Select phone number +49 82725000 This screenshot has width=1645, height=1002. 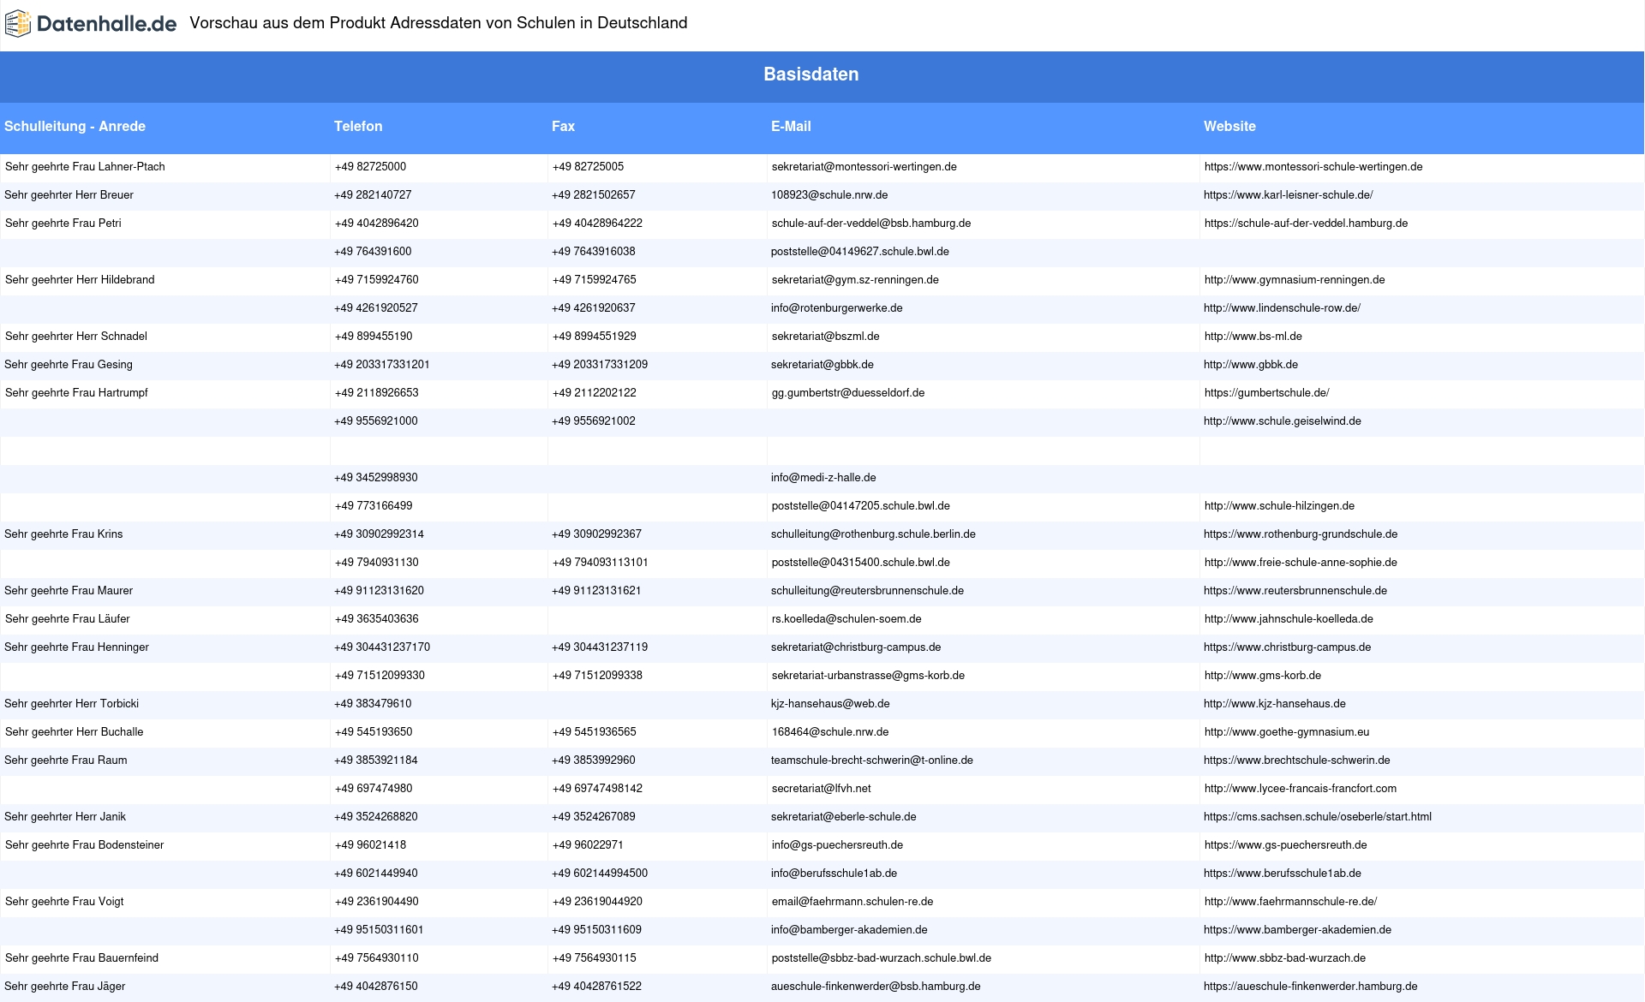click(370, 167)
